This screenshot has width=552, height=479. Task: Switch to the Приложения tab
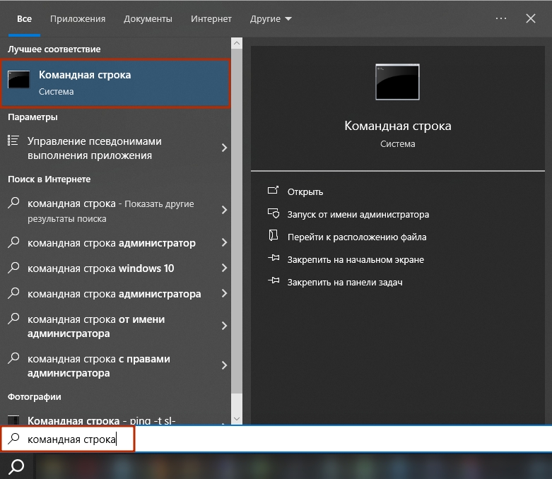point(78,19)
